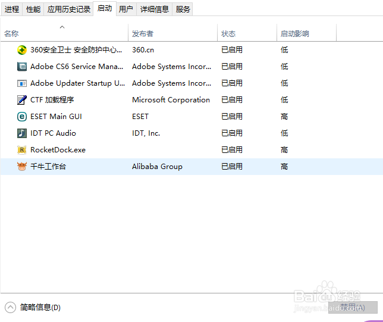Click 低 impact value in CTF 加载程序 row
This screenshot has height=322, width=383.
click(x=284, y=100)
